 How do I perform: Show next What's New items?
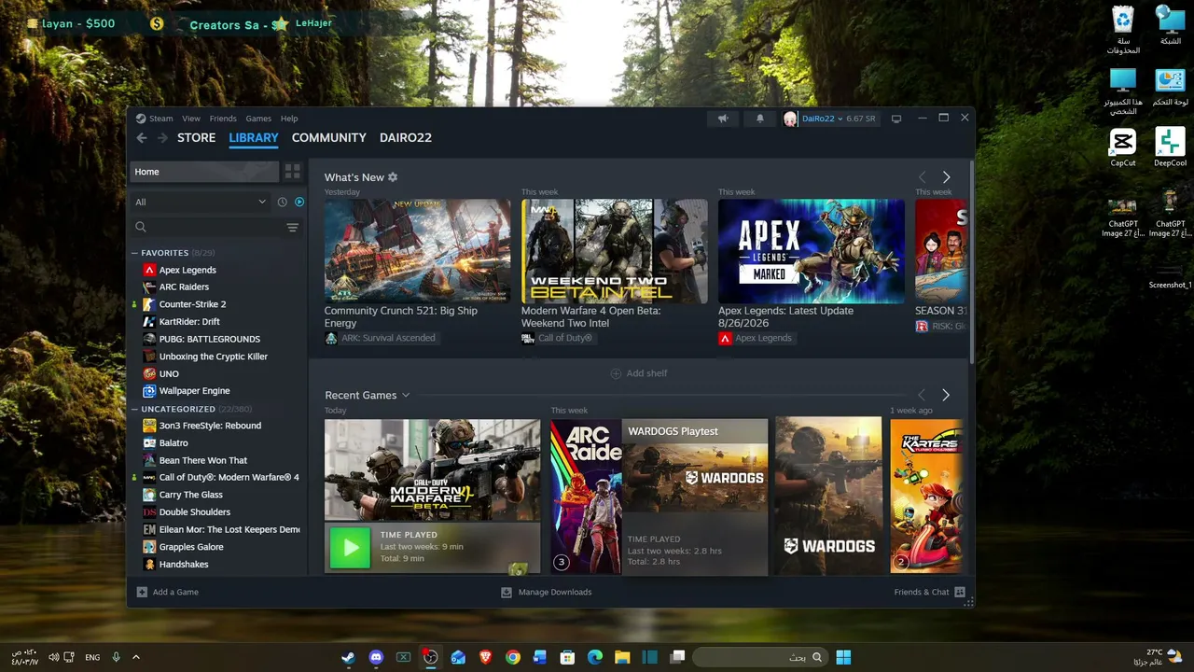(946, 177)
